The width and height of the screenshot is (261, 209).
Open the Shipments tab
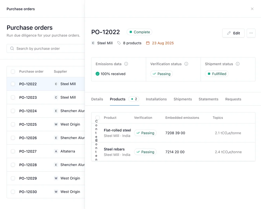182,99
